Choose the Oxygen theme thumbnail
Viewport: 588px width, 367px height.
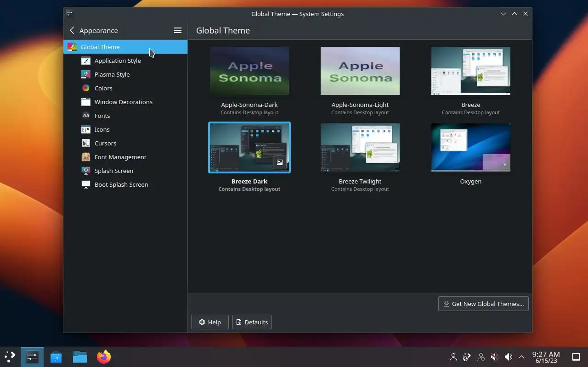pyautogui.click(x=471, y=147)
